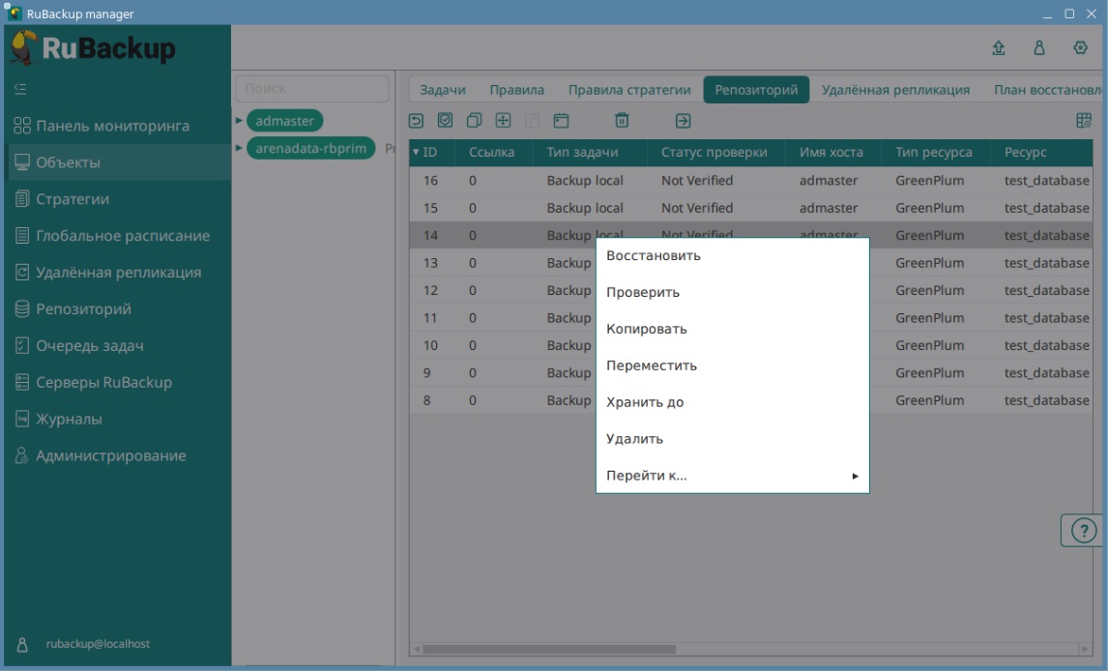
Task: Collapse the left sidebar menu
Action: point(20,89)
